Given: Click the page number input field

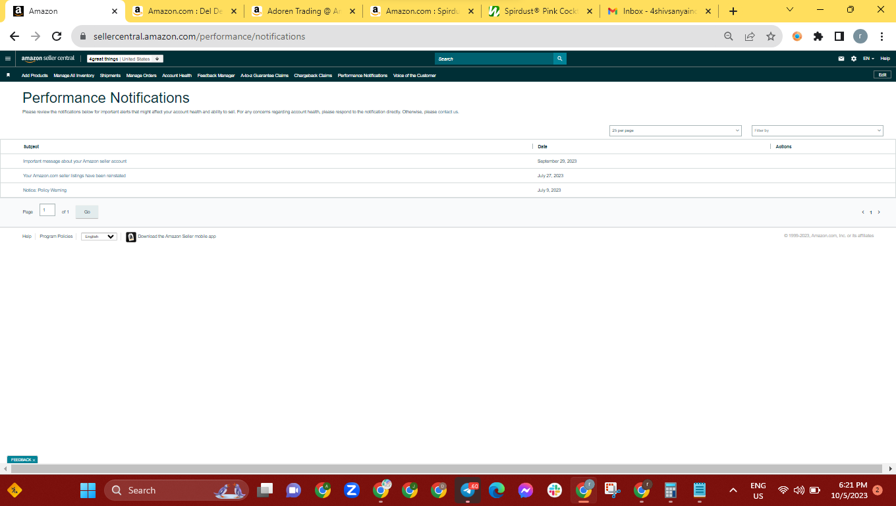Looking at the screenshot, I should [47, 210].
